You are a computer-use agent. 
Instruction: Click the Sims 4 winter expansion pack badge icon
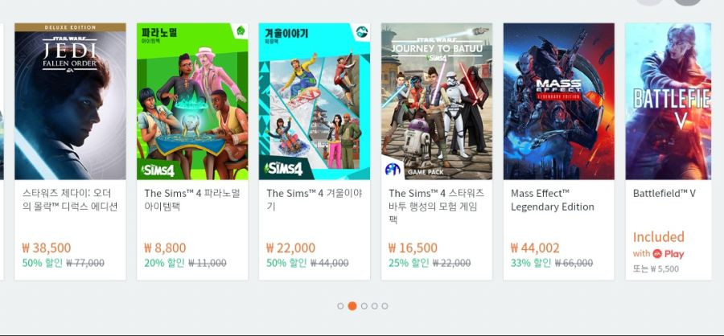[363, 31]
